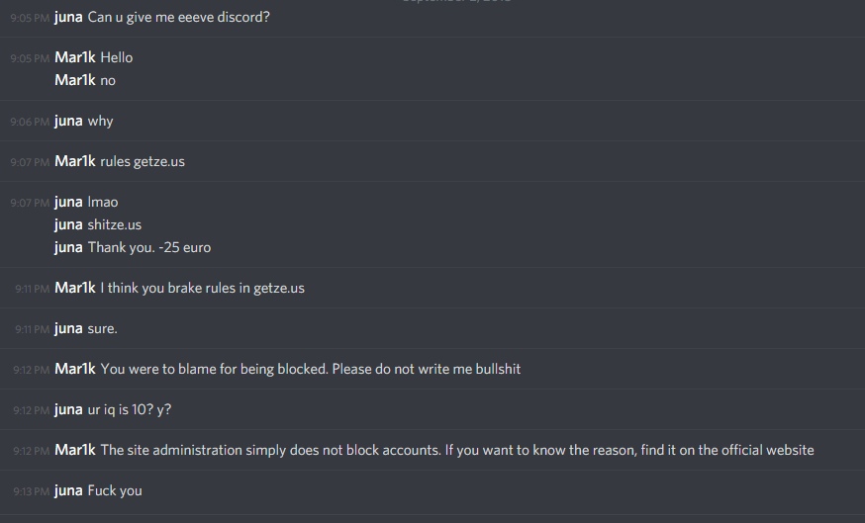Click Mar1k username beside the "no" reply
Screen dimensions: 865x523
[x=75, y=80]
